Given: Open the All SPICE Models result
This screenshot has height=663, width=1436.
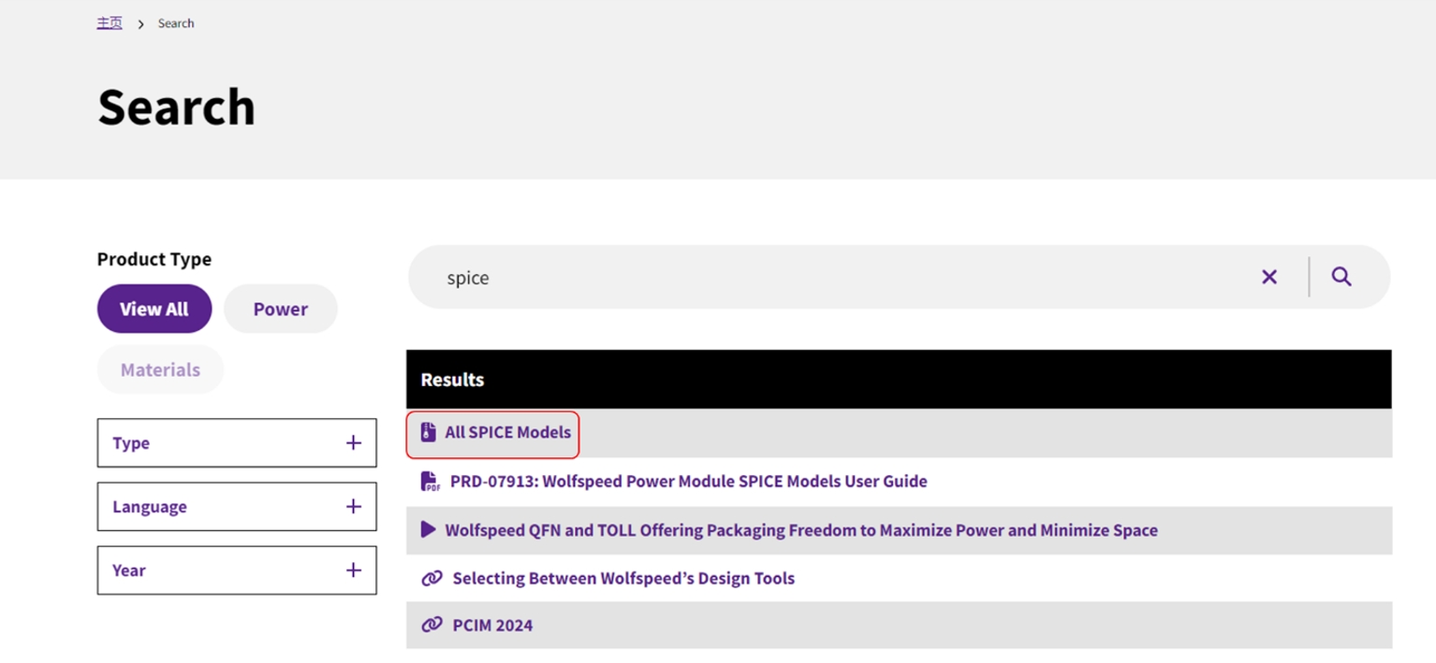Looking at the screenshot, I should coord(507,432).
